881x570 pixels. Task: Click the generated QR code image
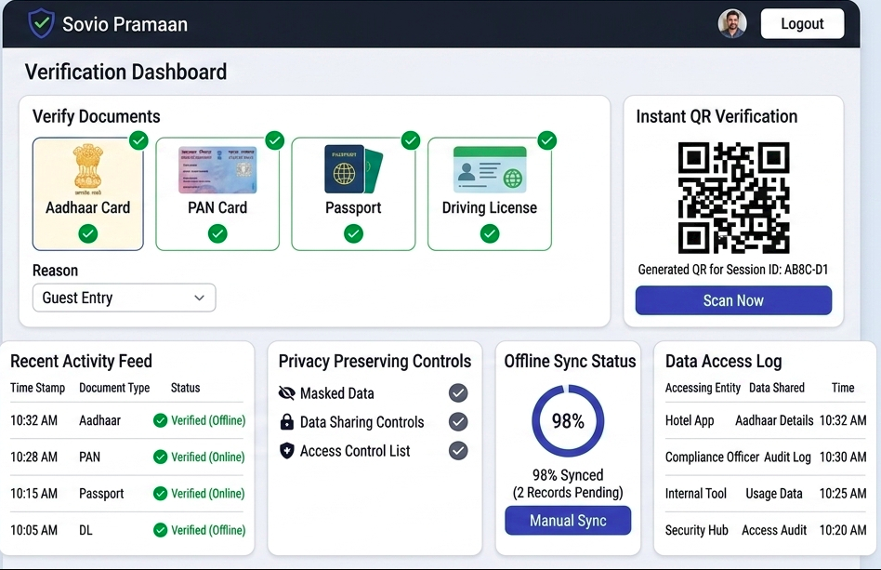click(x=733, y=197)
